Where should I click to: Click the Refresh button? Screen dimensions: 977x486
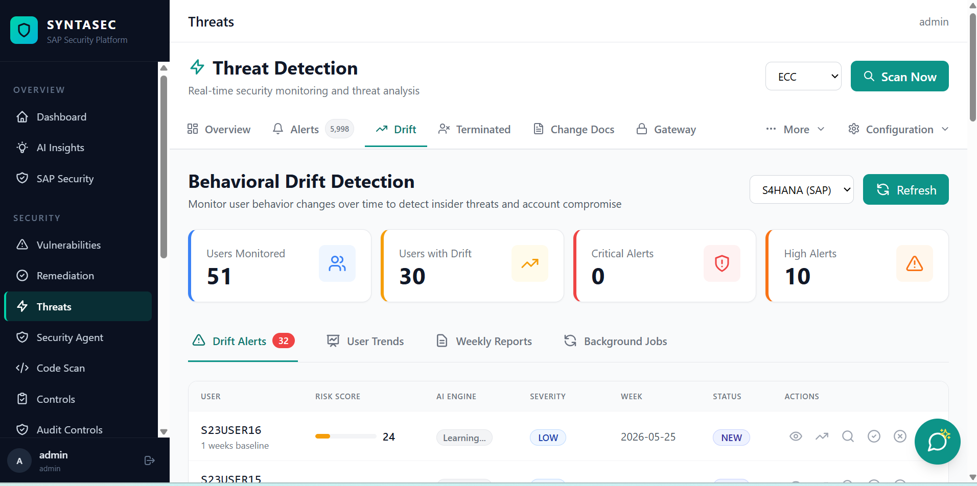click(905, 189)
